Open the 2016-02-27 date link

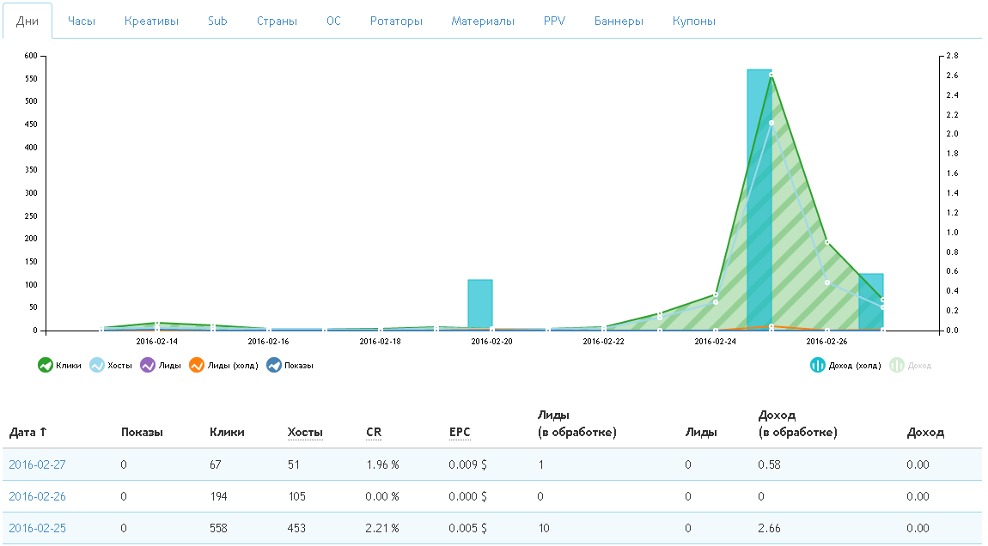point(37,464)
